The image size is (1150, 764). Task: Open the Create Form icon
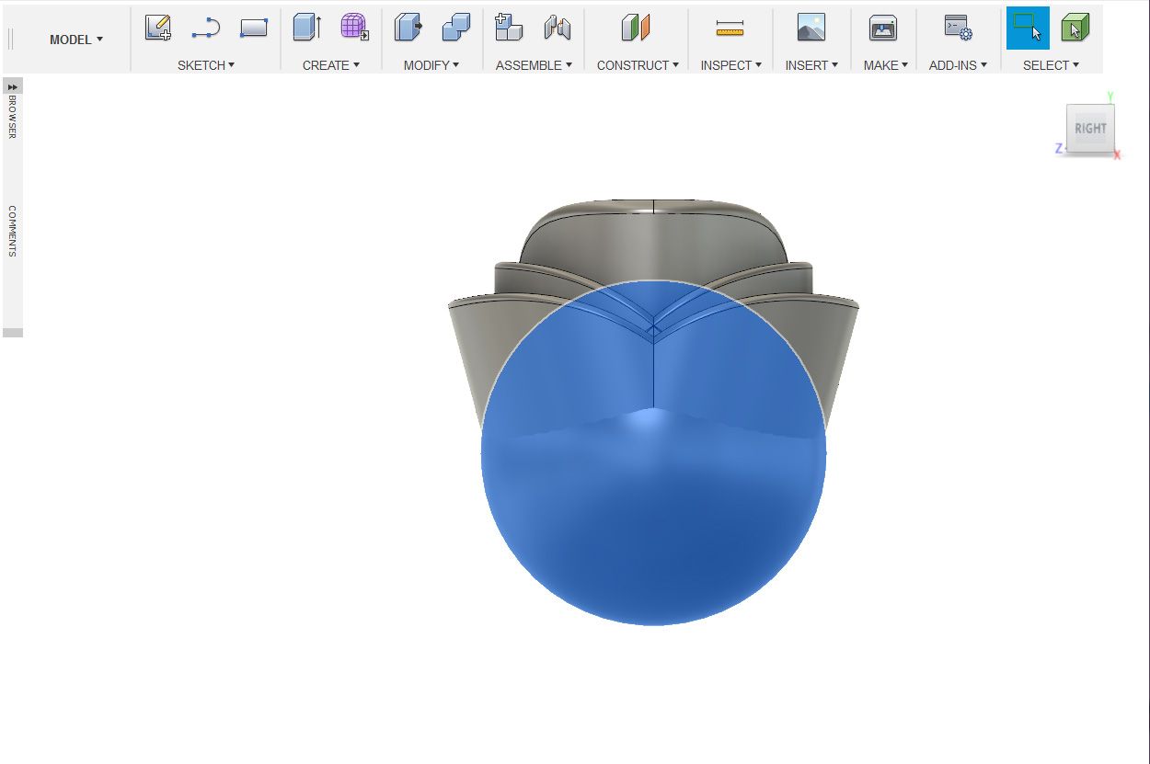tap(354, 28)
